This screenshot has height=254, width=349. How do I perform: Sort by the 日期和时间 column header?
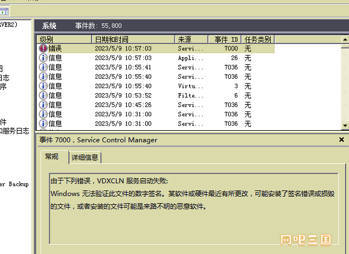coord(133,39)
